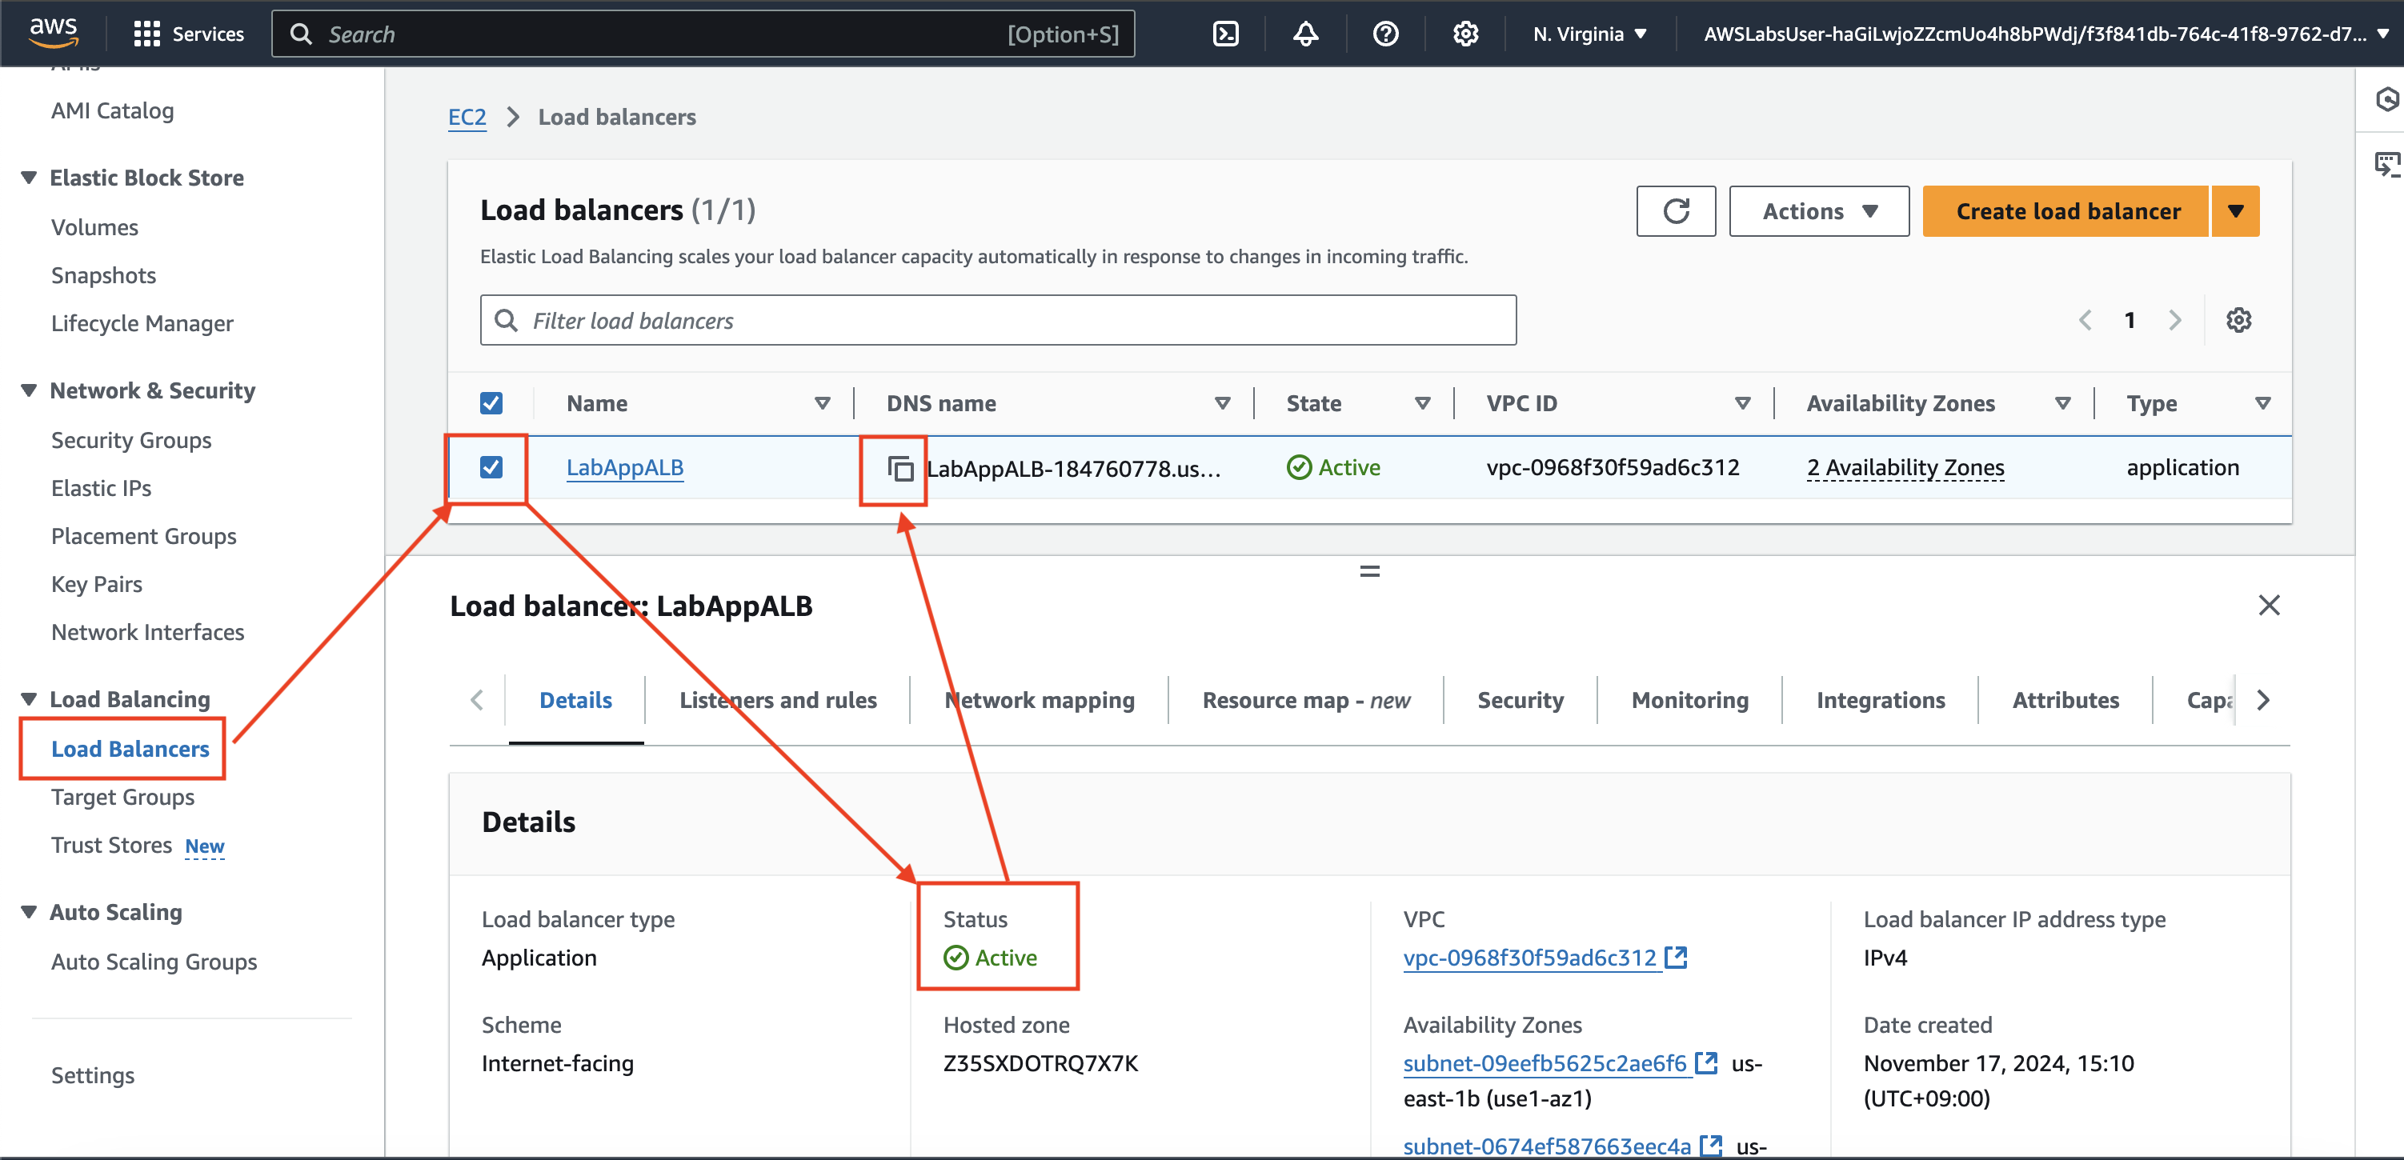Screen dimensions: 2404x1160
Task: Open the help question mark icon
Action: (1386, 34)
